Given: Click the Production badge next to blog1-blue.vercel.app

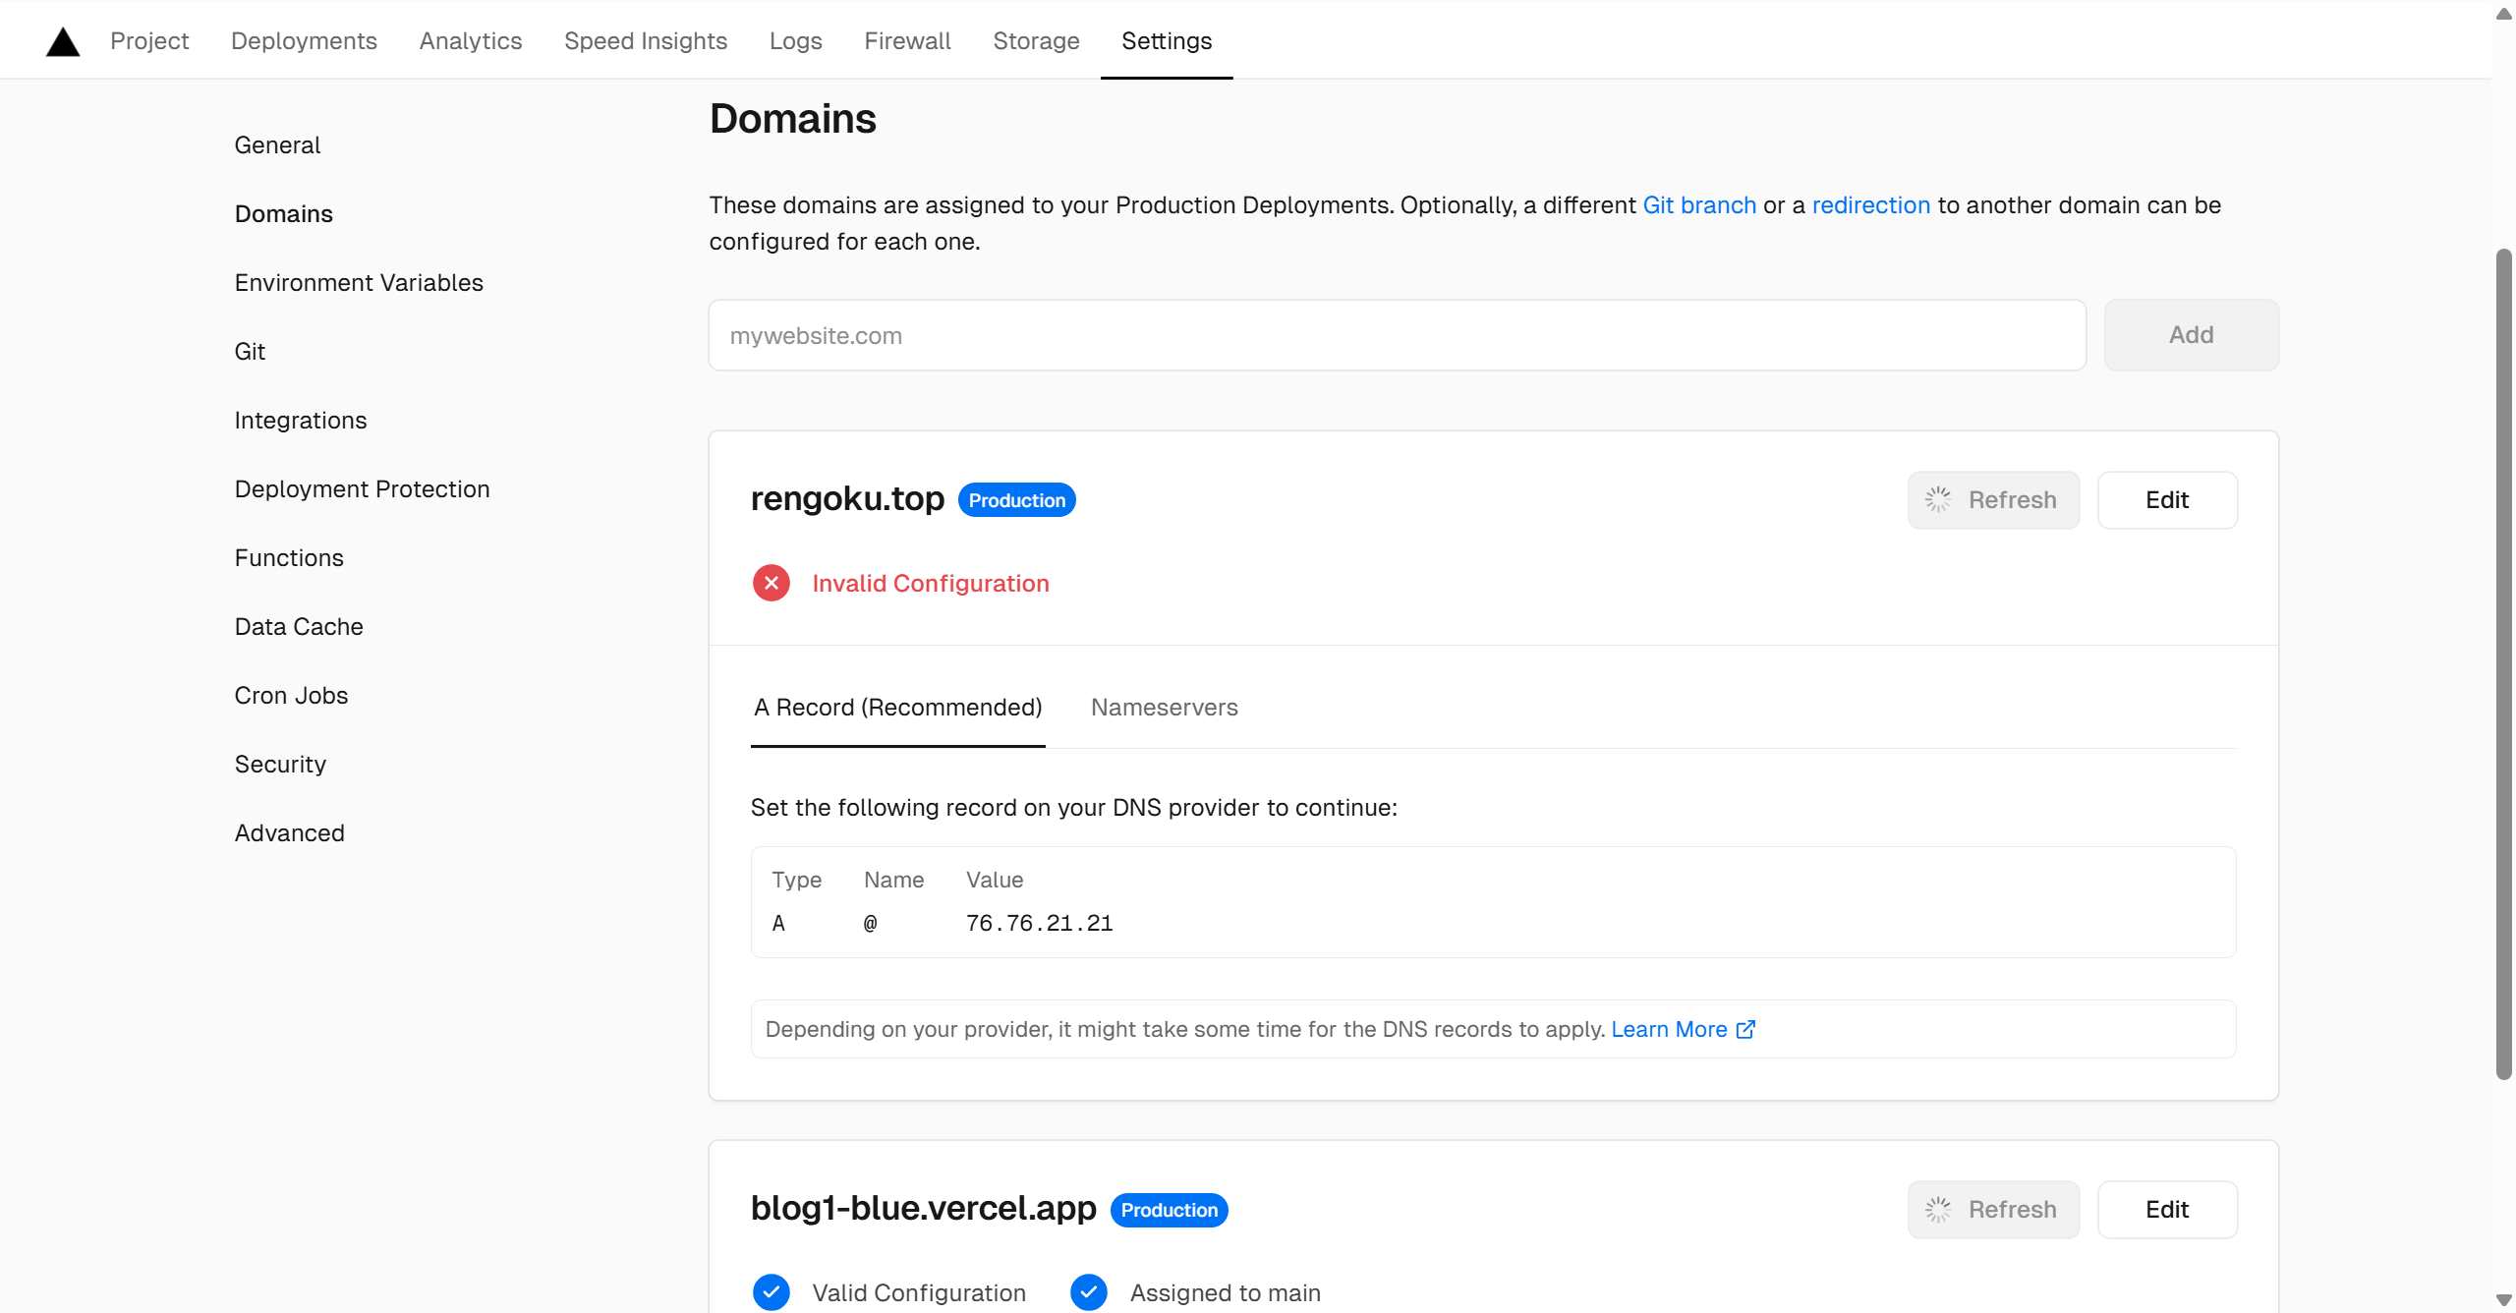Looking at the screenshot, I should coord(1169,1210).
